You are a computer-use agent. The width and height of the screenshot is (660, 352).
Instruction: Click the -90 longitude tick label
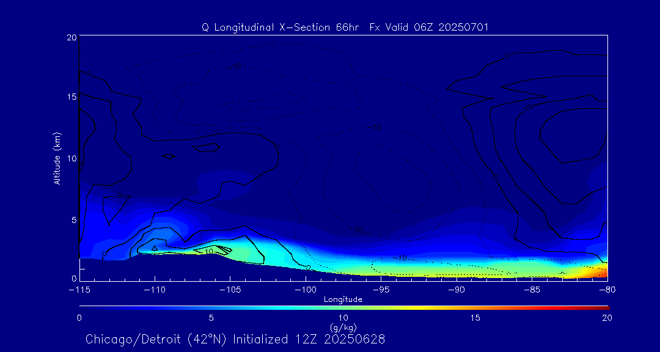click(457, 290)
